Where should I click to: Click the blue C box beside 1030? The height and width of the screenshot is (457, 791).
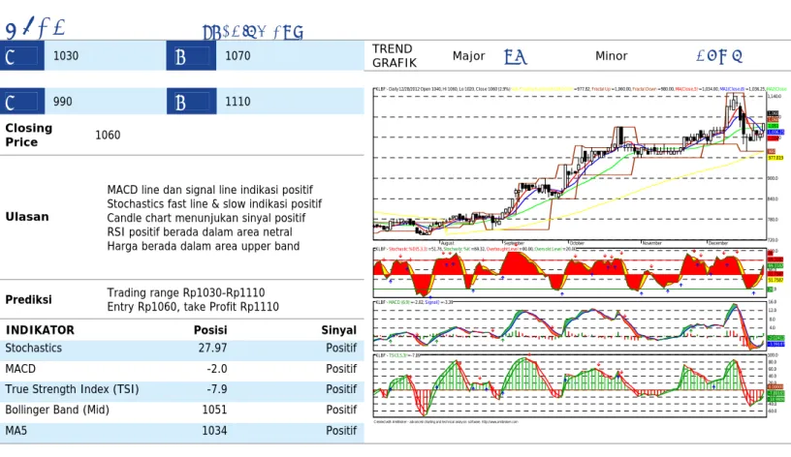(x=21, y=56)
